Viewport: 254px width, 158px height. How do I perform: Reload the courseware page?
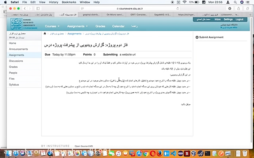[x=178, y=8]
